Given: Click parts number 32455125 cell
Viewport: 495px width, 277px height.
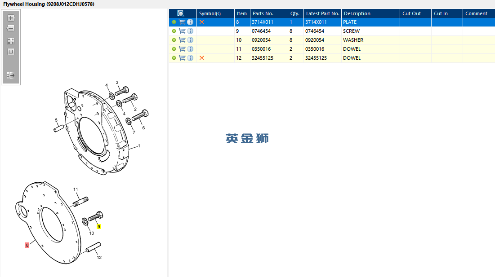Looking at the screenshot, I should [269, 58].
